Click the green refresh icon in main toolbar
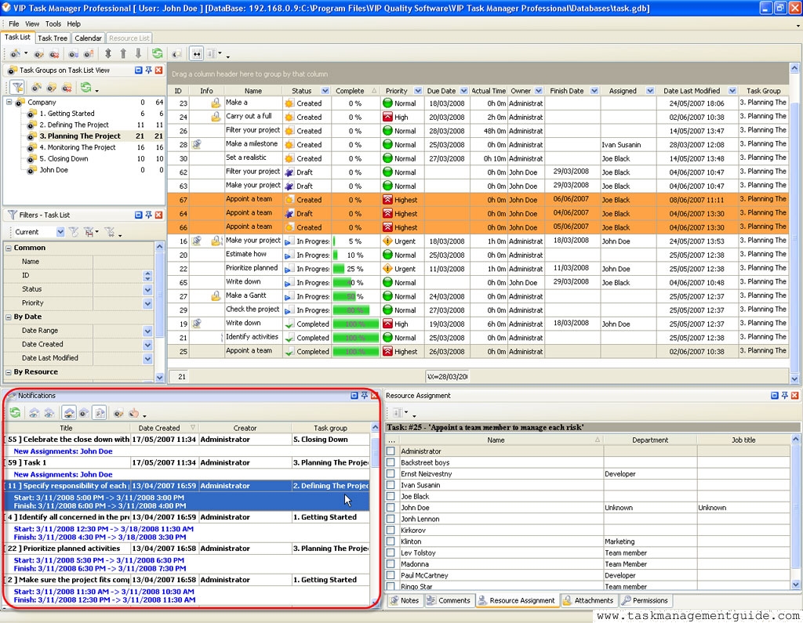This screenshot has height=623, width=803. (158, 54)
